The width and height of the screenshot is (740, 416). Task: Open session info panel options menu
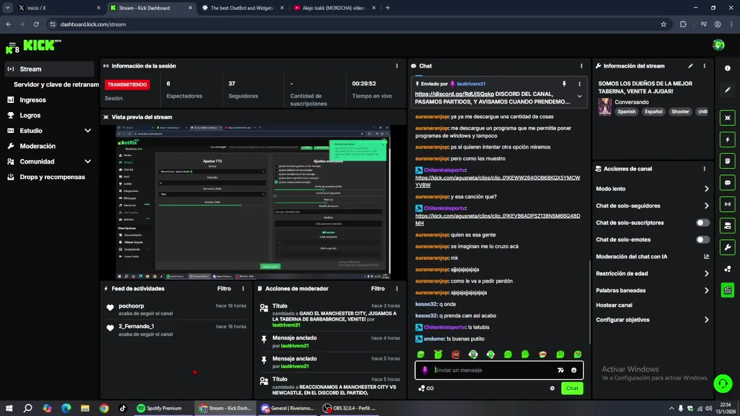(x=397, y=66)
